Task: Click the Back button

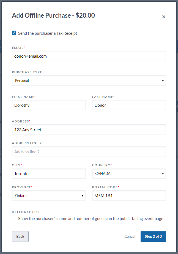Action: pos(20,236)
